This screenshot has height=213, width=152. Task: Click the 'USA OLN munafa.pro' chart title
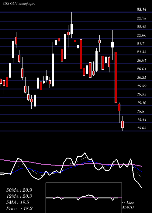[x=19, y=4]
